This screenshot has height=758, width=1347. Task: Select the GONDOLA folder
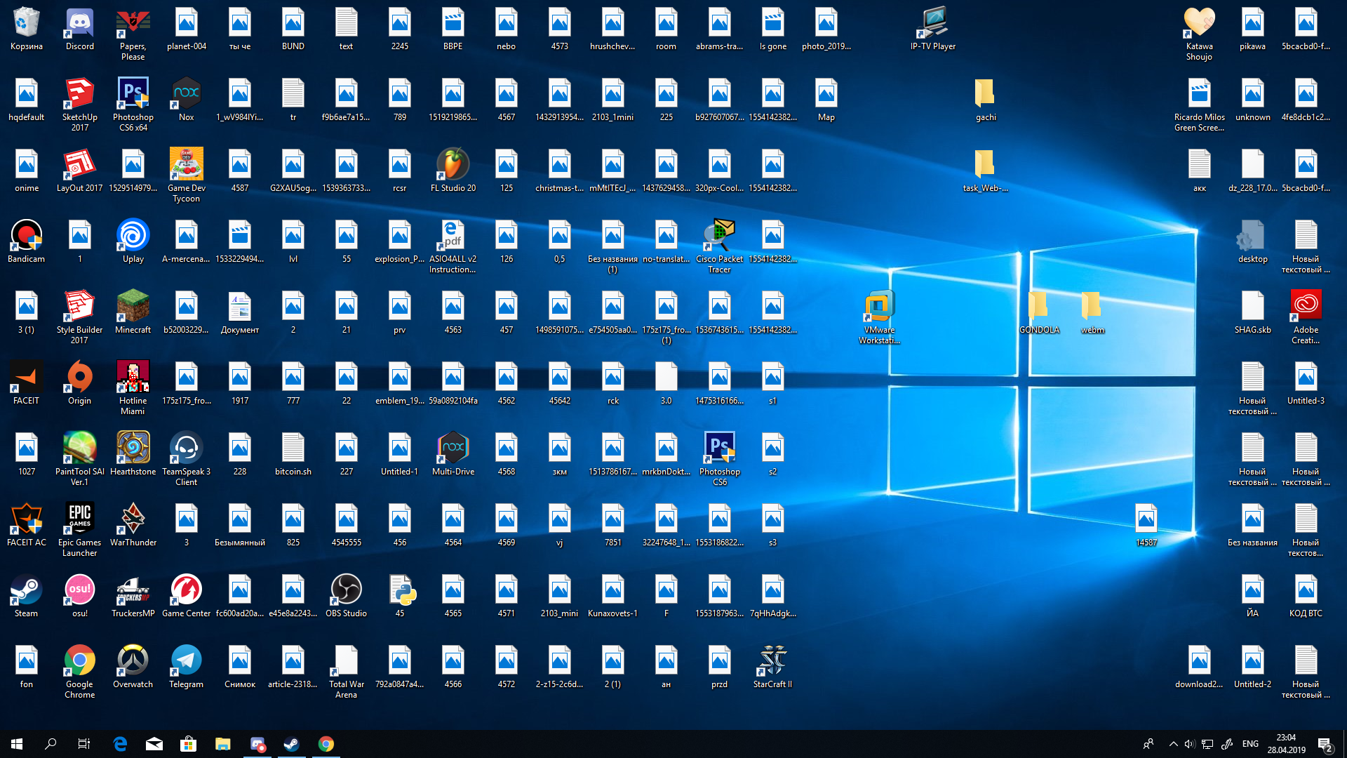pos(1040,313)
